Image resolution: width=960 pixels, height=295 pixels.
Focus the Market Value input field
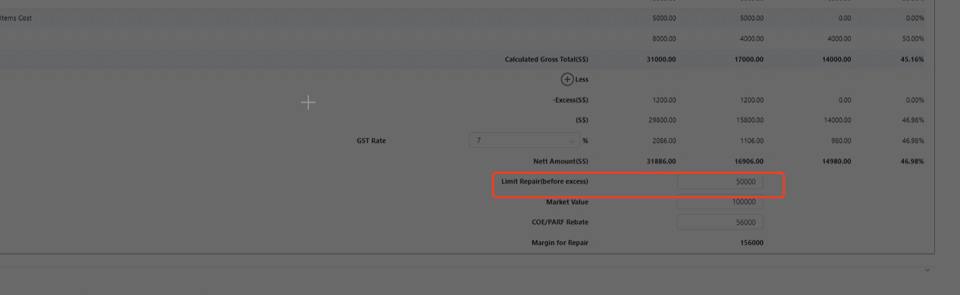pyautogui.click(x=719, y=202)
